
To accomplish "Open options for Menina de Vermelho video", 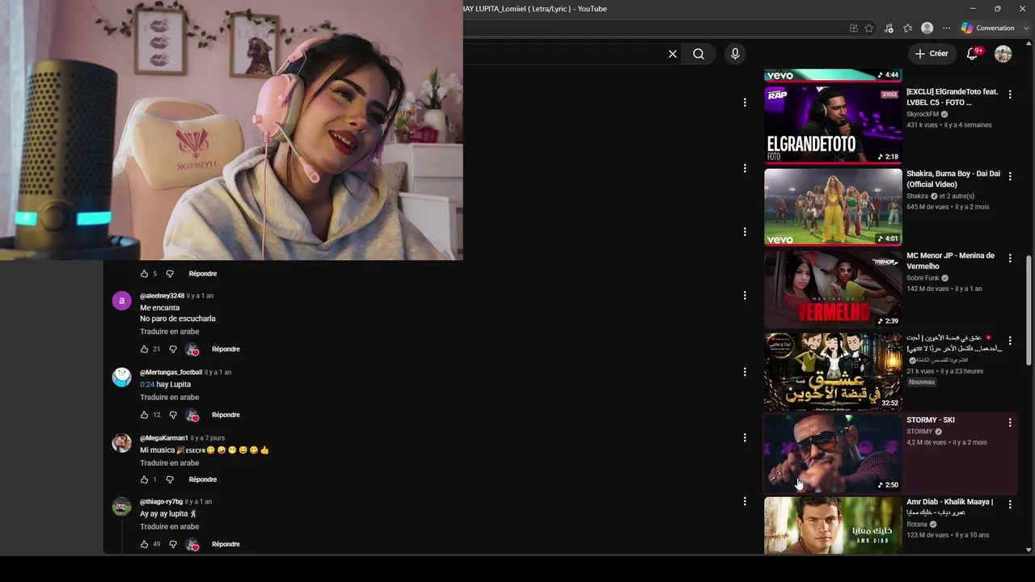I will [x=1010, y=258].
